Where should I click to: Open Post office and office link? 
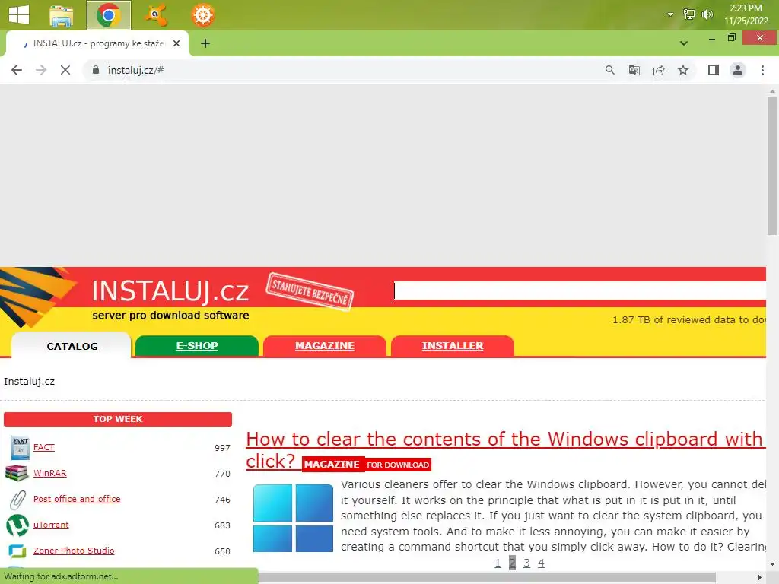[x=77, y=499]
